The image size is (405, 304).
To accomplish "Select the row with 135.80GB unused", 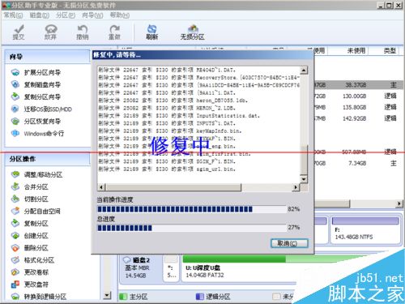I will (359, 107).
